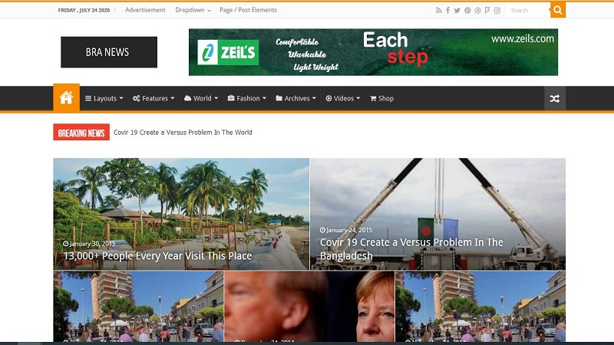
Task: Open the Zeil's banner advertisement
Action: coord(373,52)
